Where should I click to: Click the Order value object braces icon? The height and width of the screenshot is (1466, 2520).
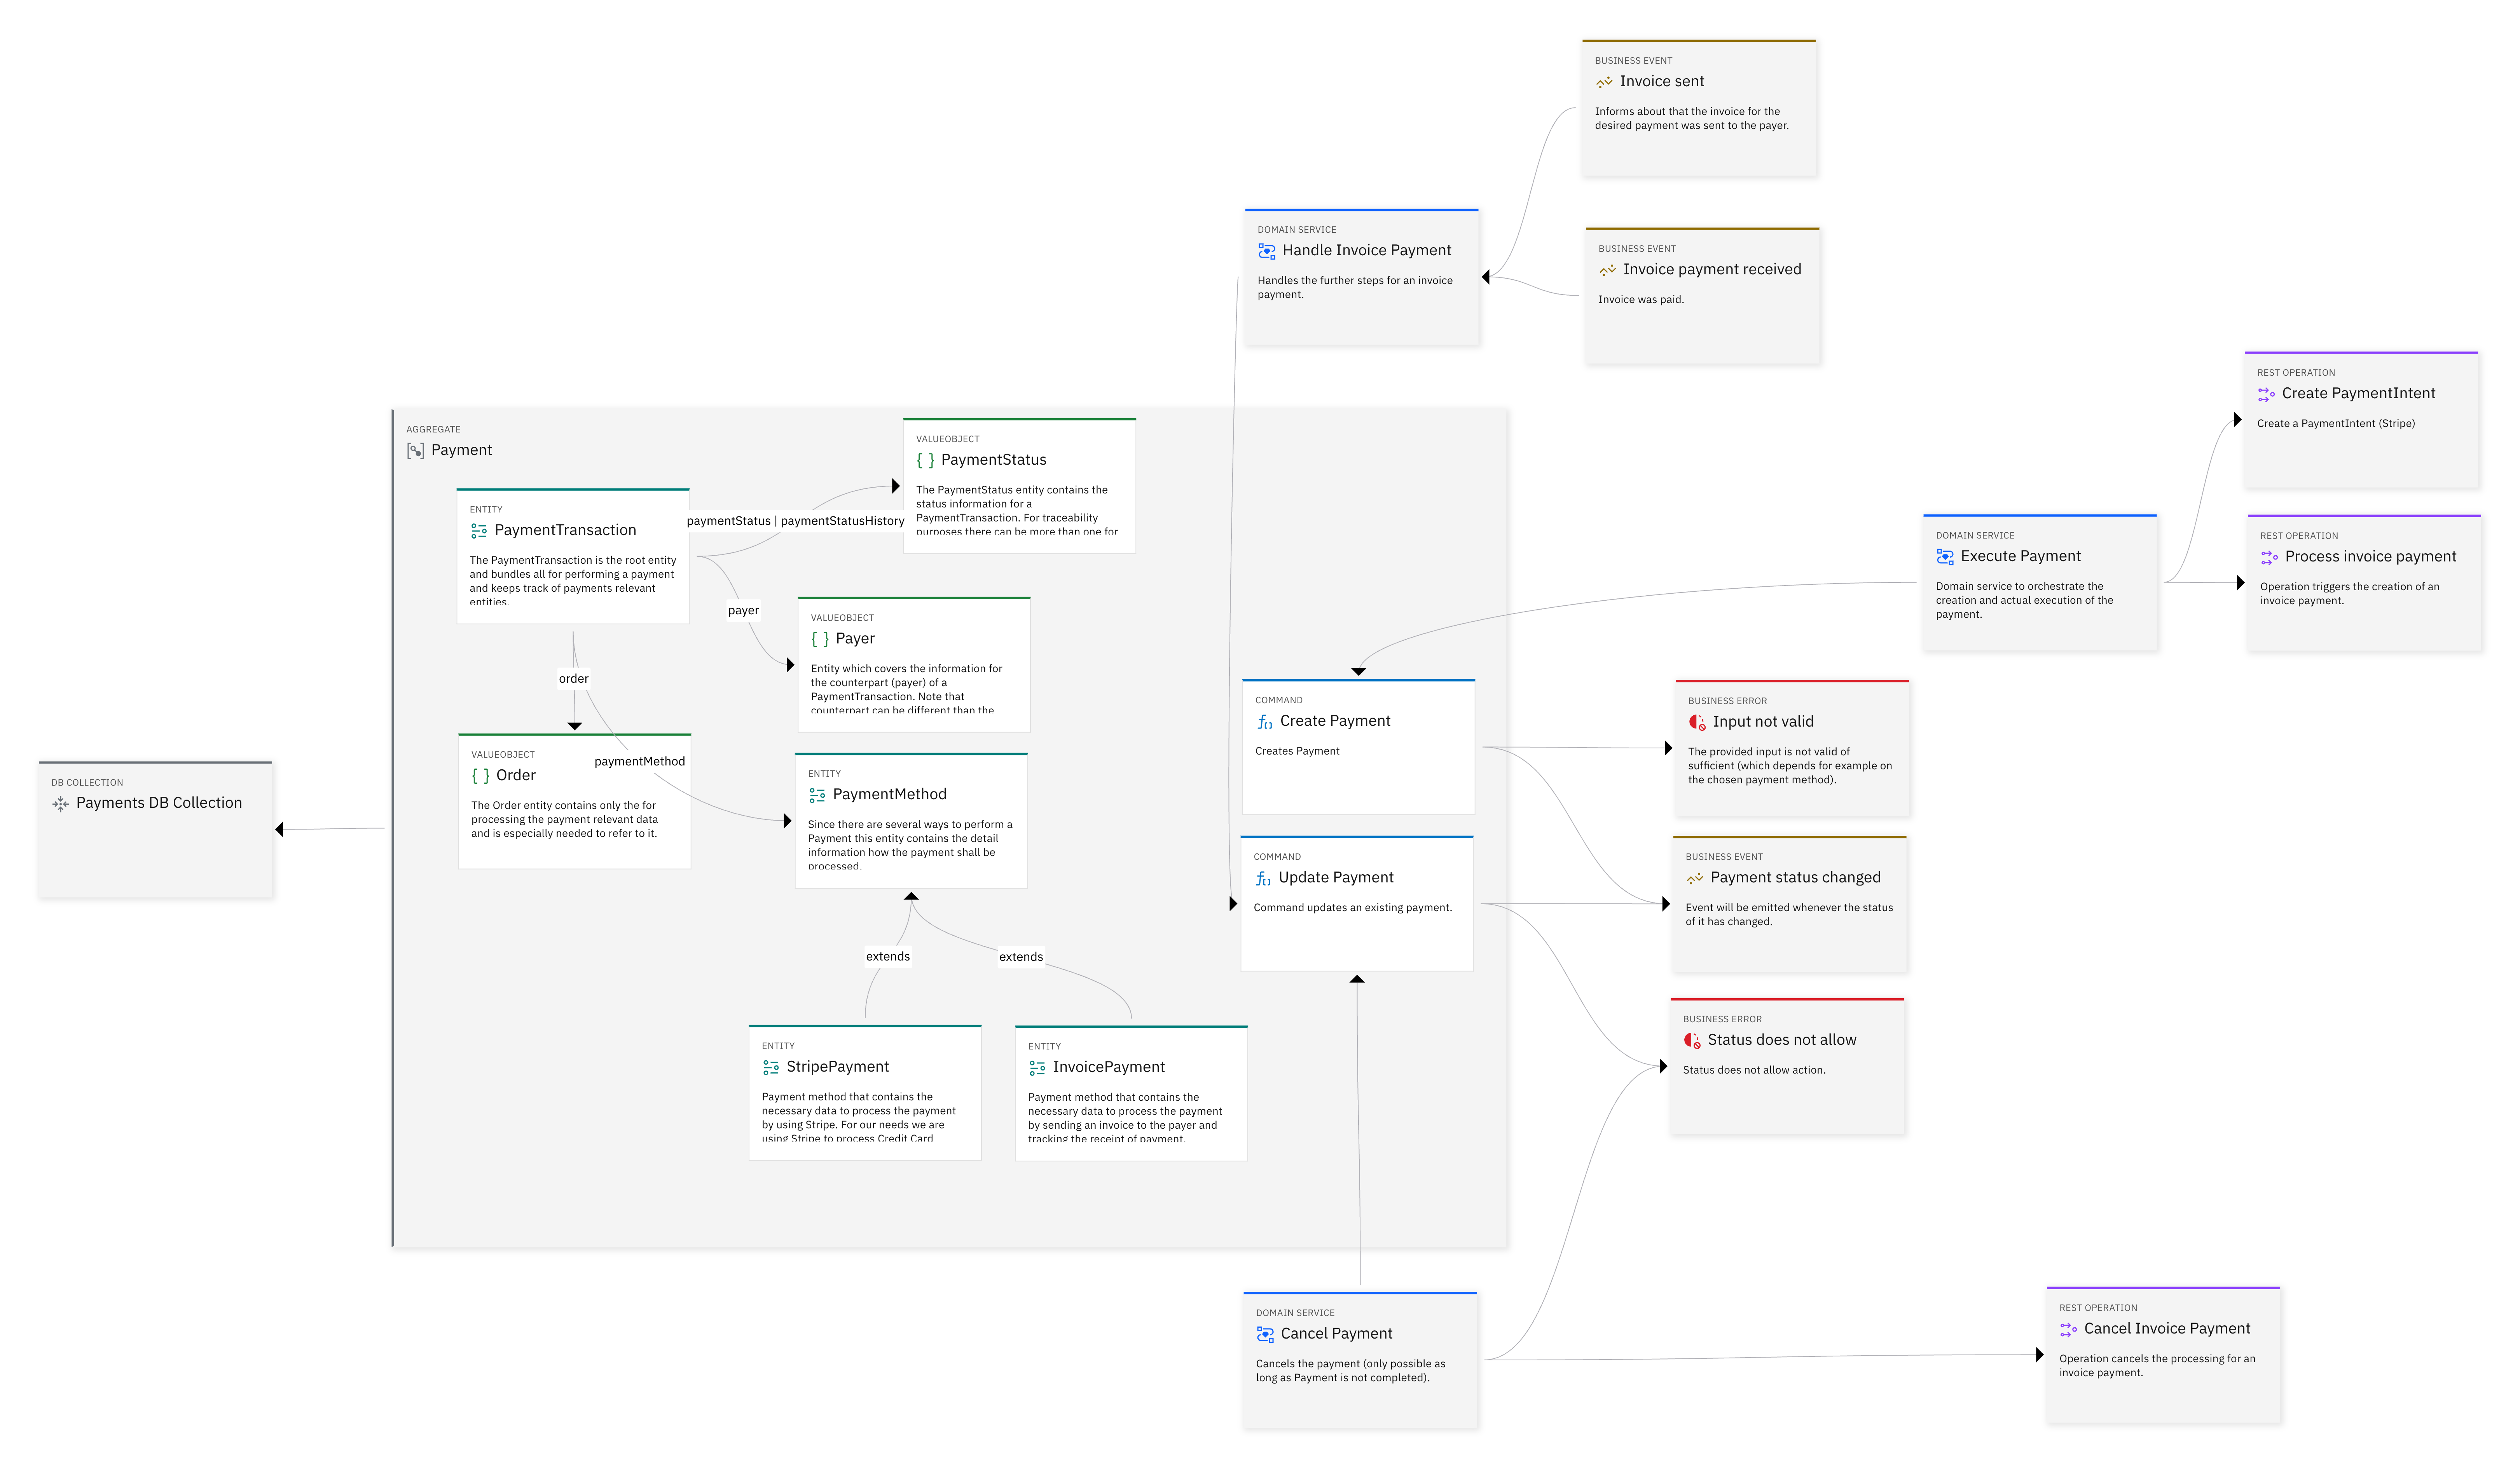coord(480,776)
